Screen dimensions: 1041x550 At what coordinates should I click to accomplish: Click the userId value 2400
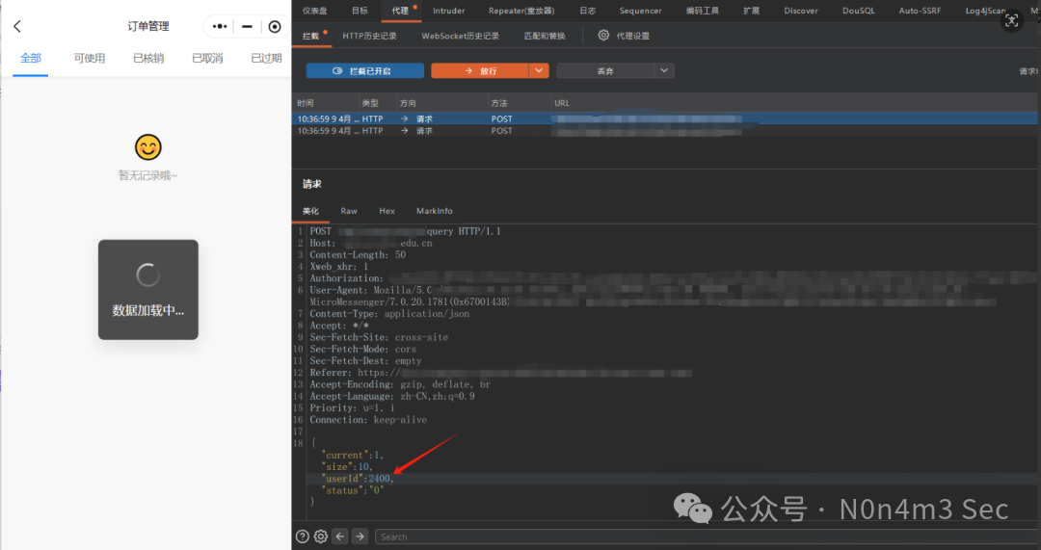379,479
